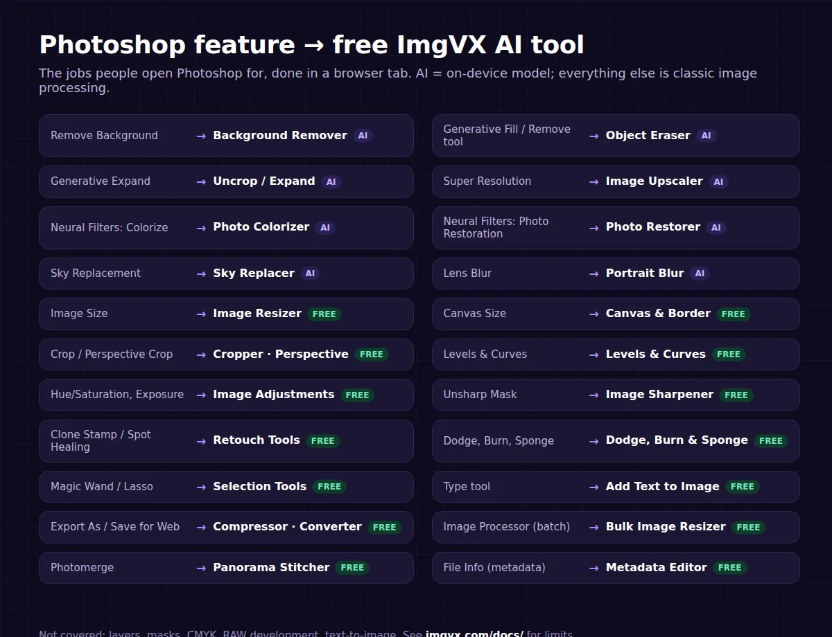Open the Sky Replacer tool

click(254, 273)
